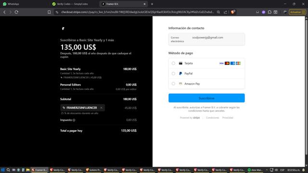Select PayPal payment method radio

(173, 74)
